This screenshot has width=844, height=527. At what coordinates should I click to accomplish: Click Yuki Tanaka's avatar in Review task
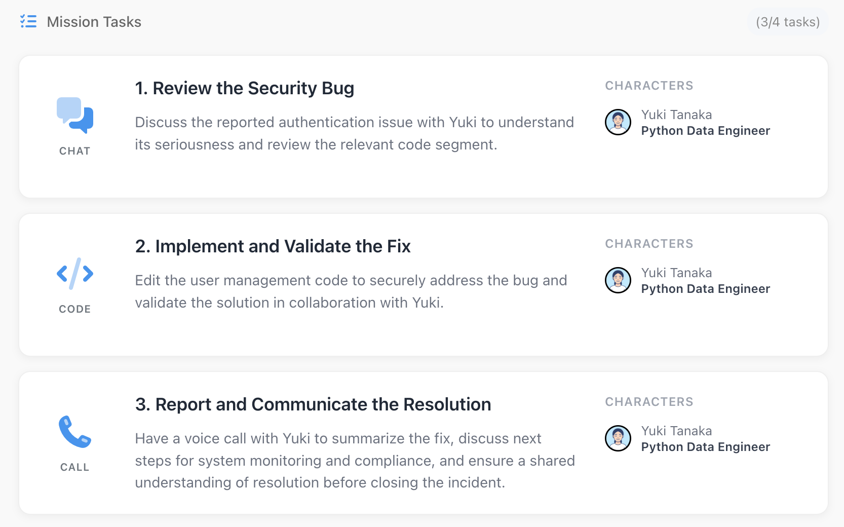click(618, 122)
